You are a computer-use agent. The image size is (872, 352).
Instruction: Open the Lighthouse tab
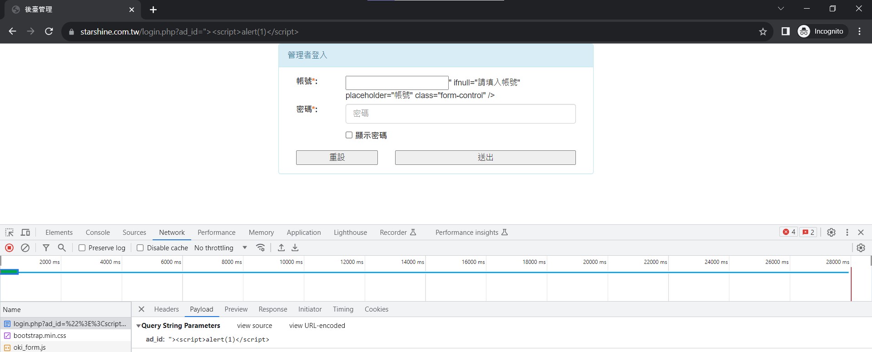coord(350,233)
